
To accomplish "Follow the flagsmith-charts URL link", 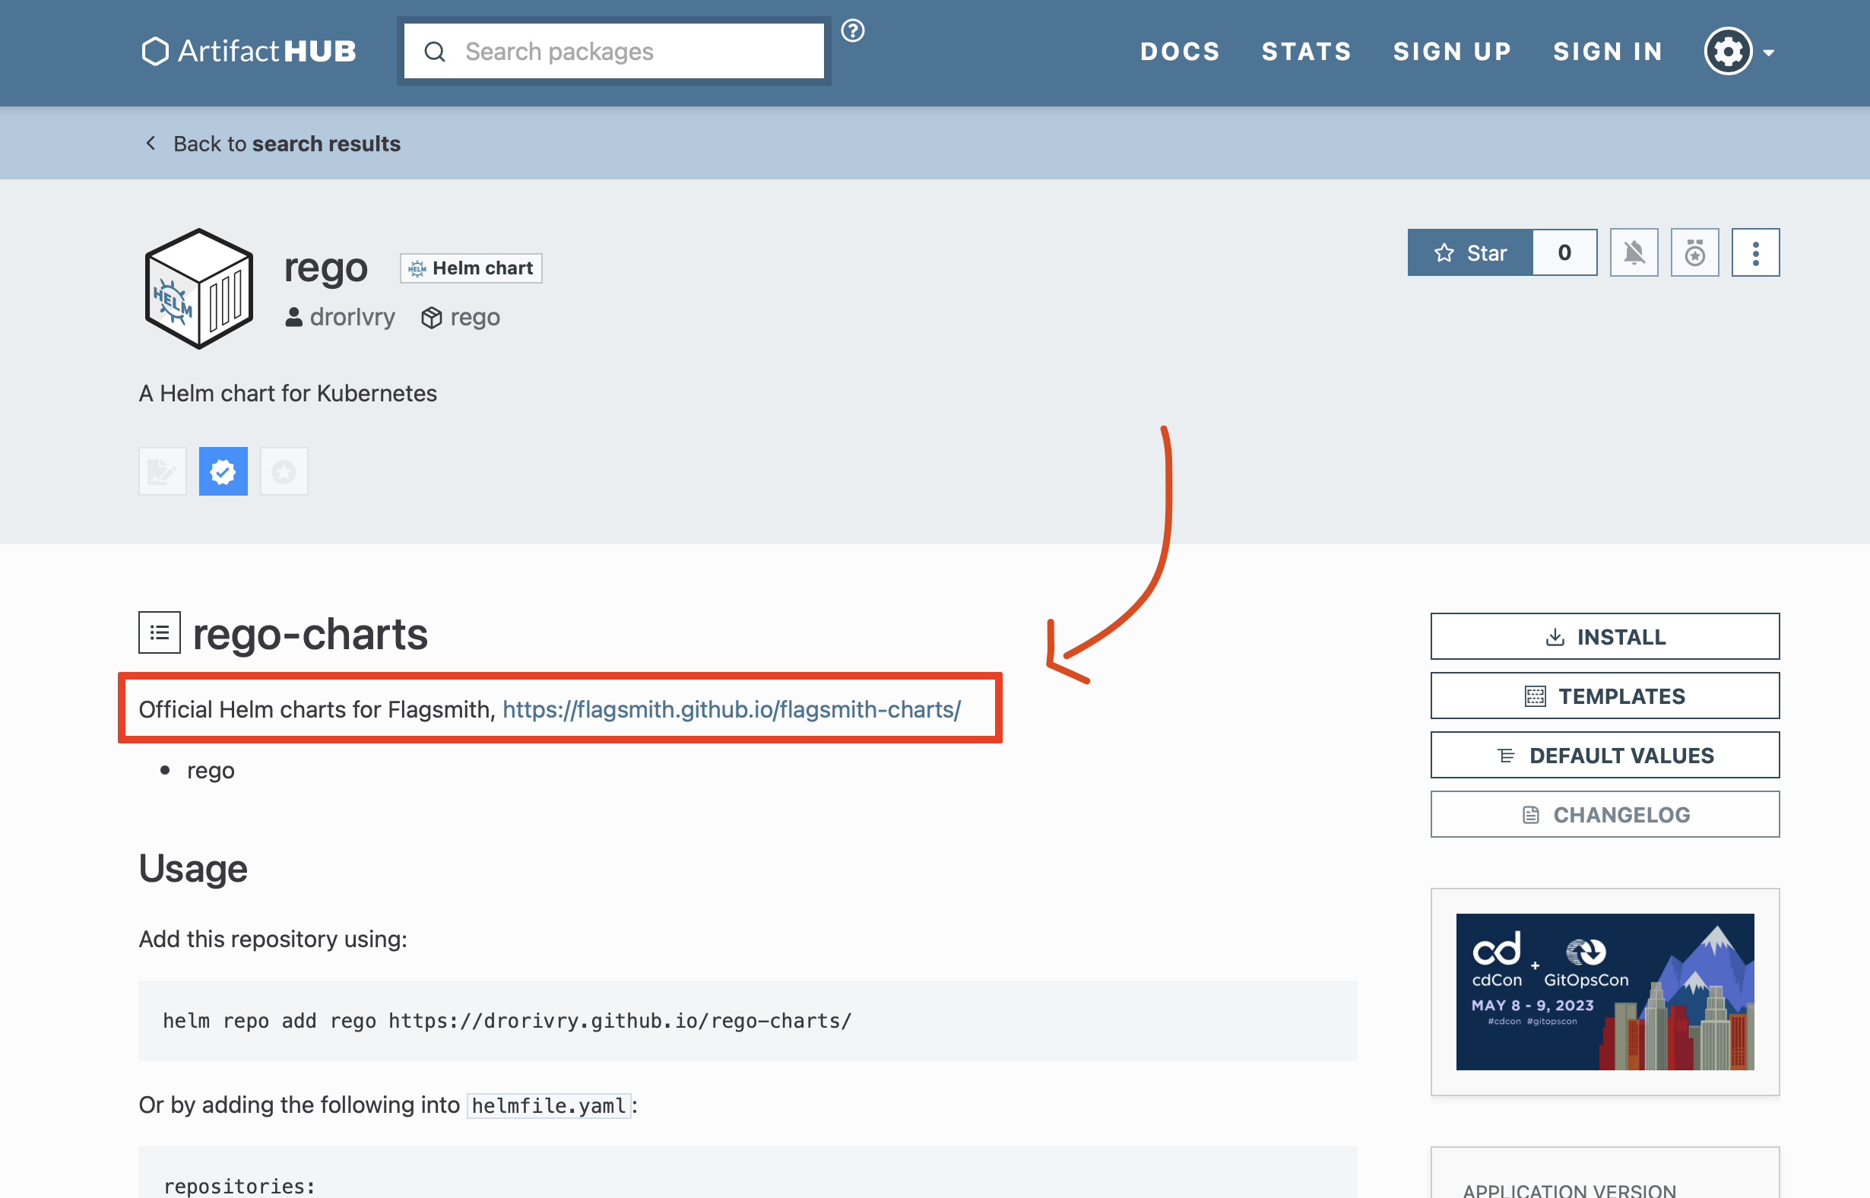I will click(732, 709).
